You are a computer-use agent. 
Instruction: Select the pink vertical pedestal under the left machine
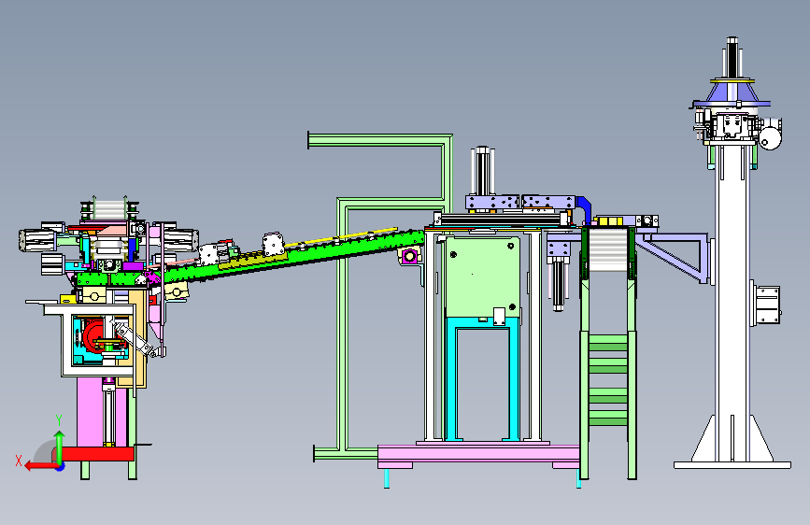pos(90,412)
